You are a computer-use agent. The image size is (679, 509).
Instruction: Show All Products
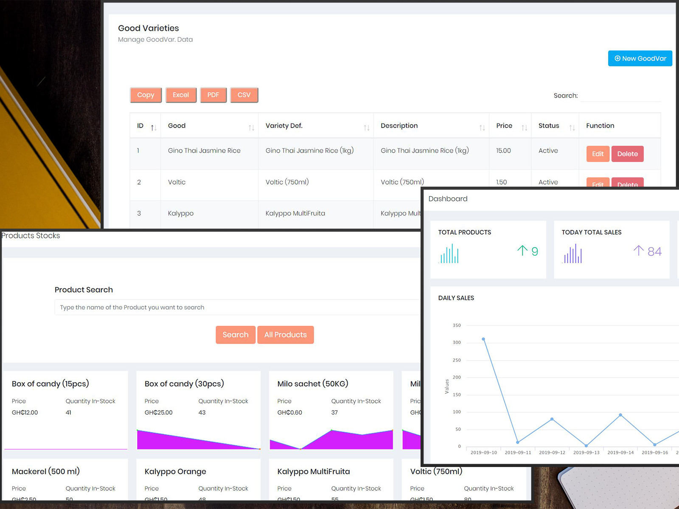point(285,335)
